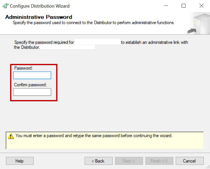Select the < Back button
This screenshot has height=169, width=210.
[x=98, y=161]
